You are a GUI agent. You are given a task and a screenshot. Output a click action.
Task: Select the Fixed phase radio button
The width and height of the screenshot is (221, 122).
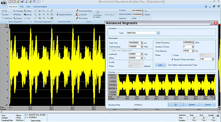(175, 55)
